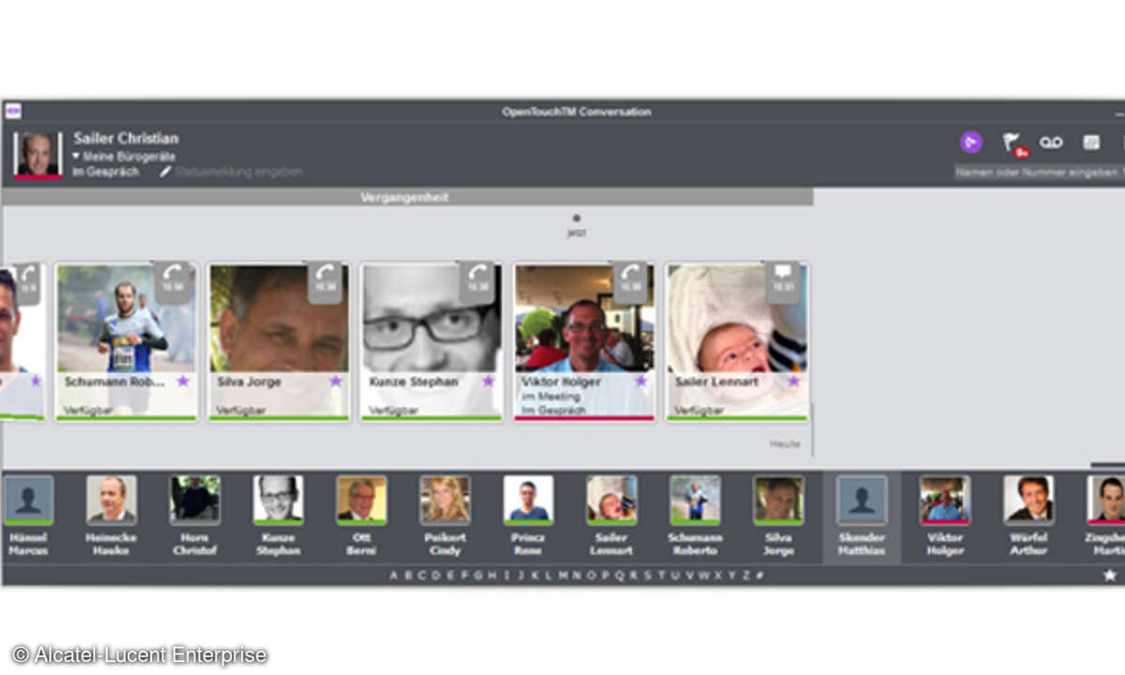Select the Vergangenheit timeline tab
The height and width of the screenshot is (675, 1125).
pos(405,198)
